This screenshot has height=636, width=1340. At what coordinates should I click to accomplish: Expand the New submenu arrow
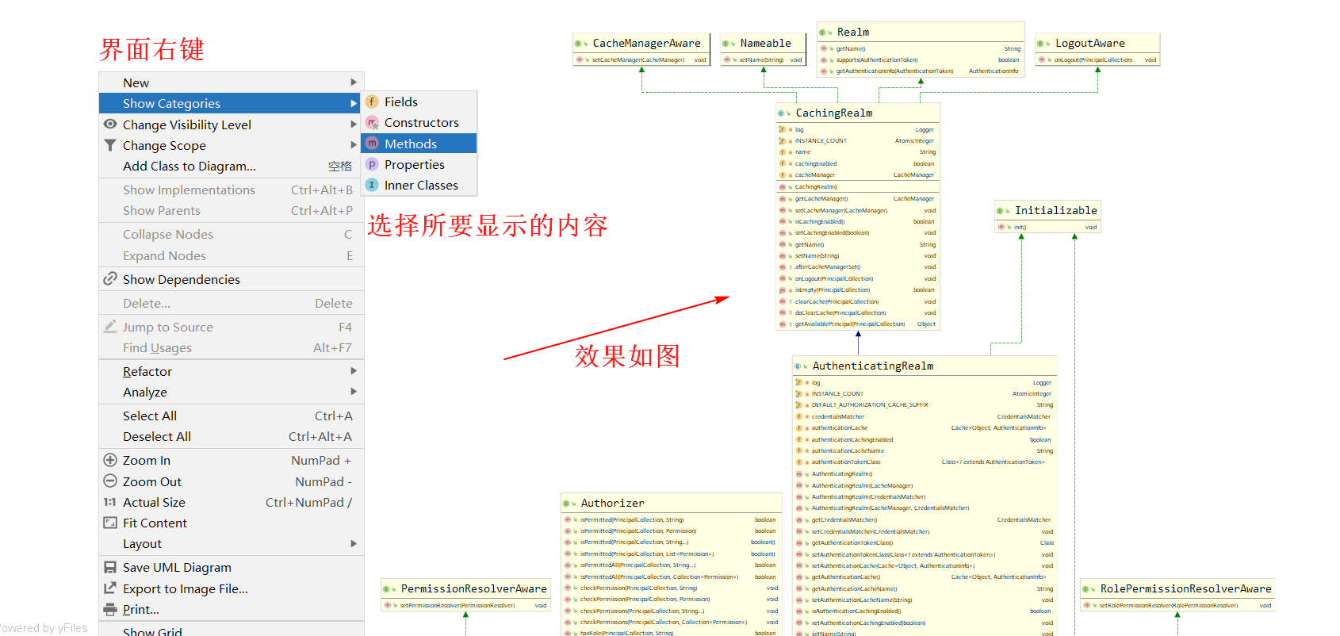(354, 82)
